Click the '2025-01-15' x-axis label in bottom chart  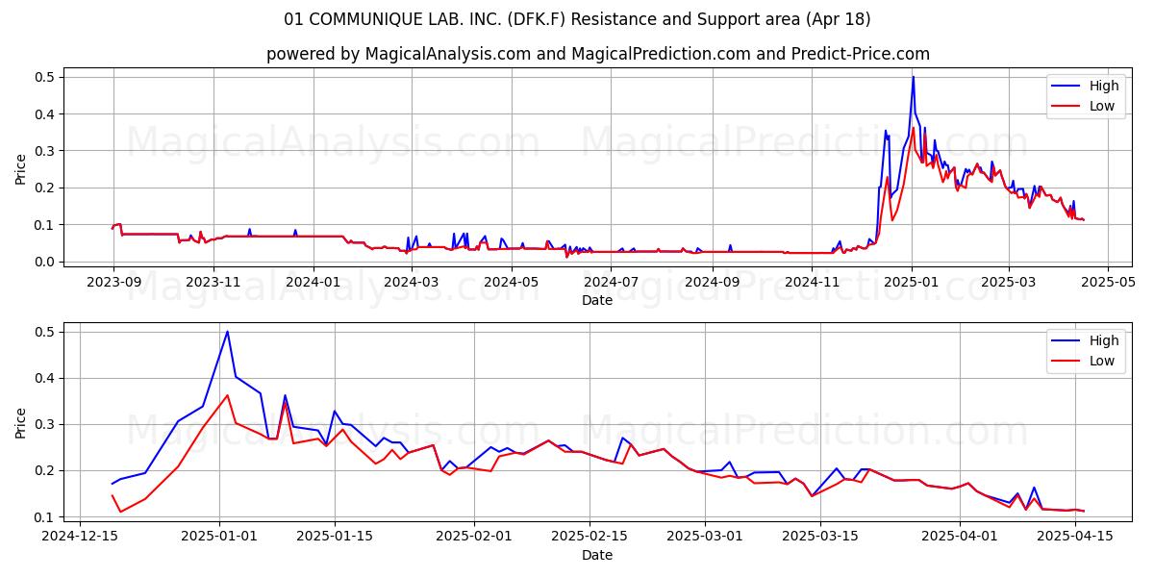335,537
